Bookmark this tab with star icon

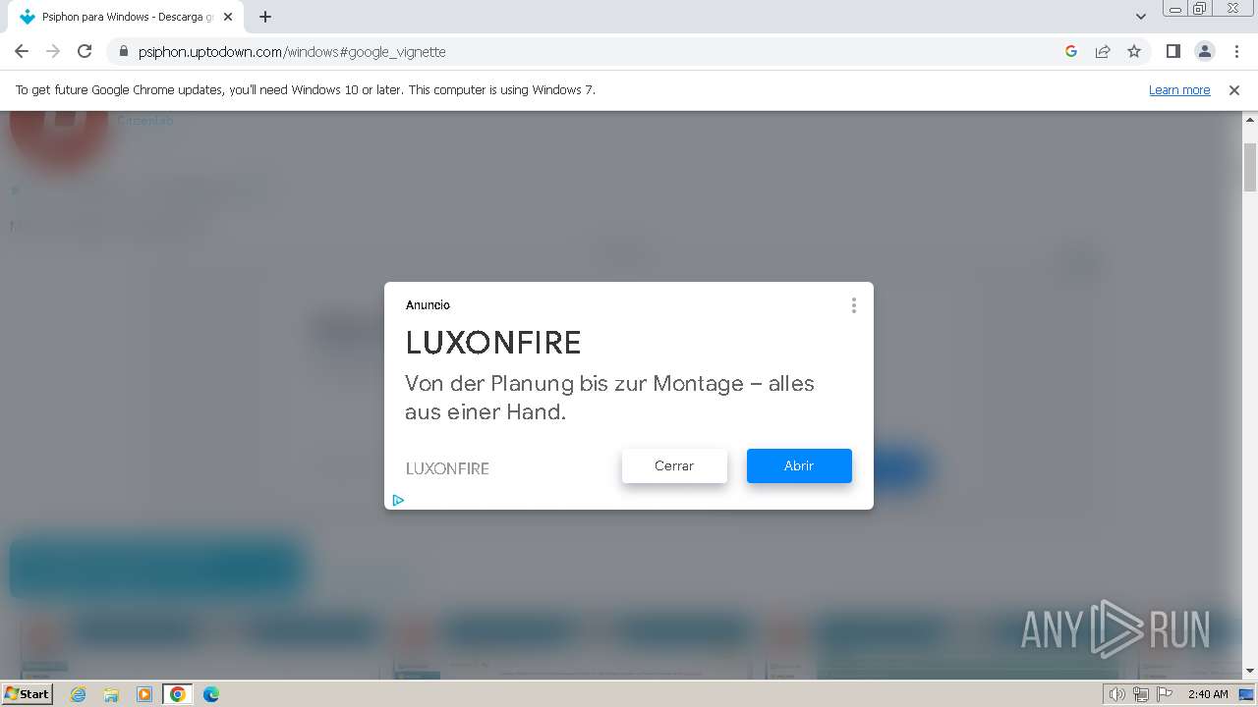(1134, 51)
